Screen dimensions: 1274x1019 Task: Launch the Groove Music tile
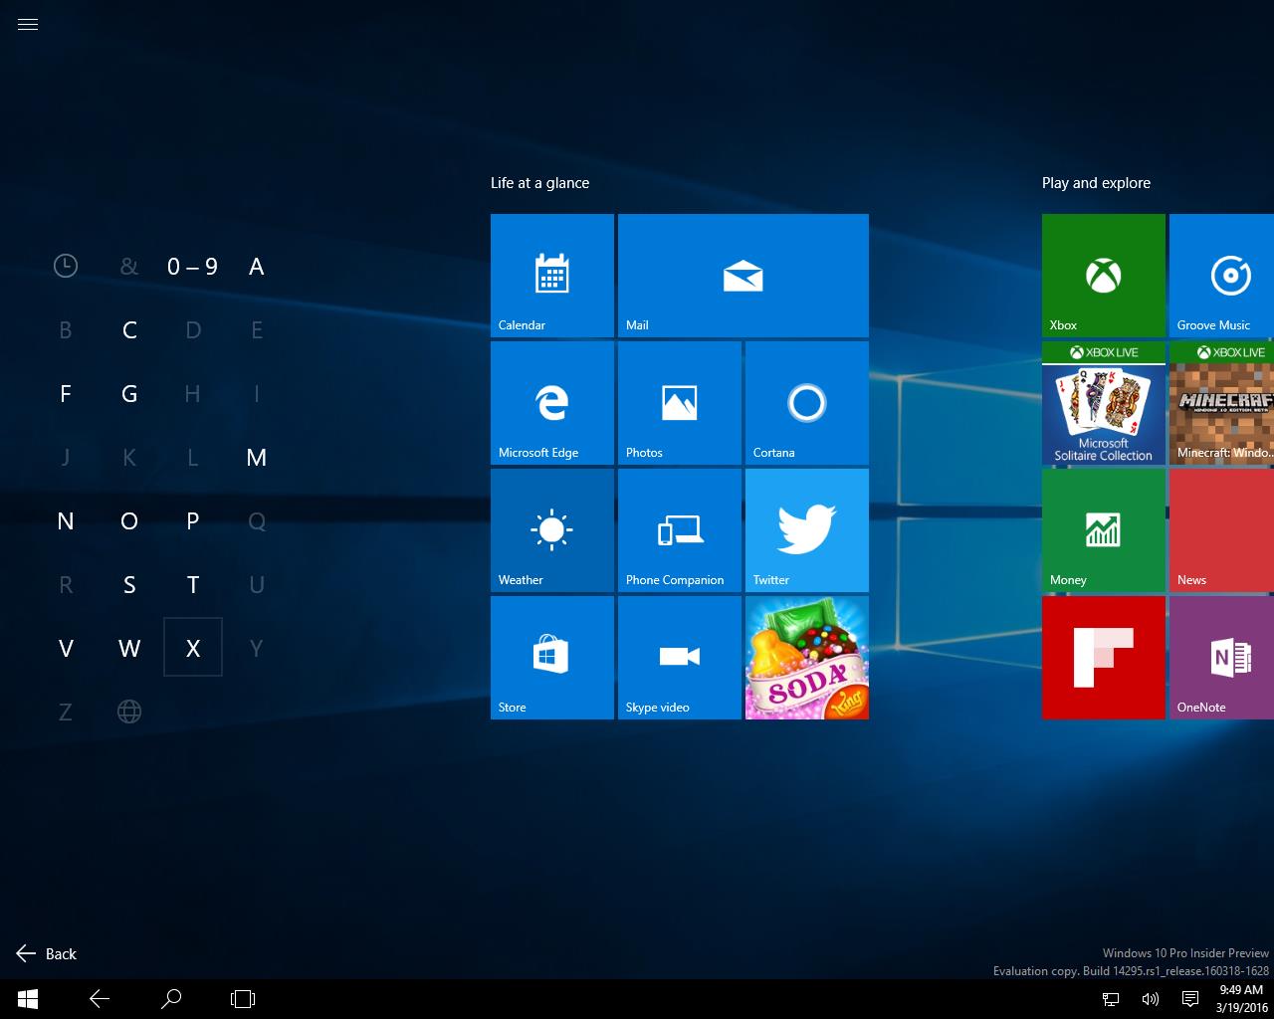click(1222, 276)
